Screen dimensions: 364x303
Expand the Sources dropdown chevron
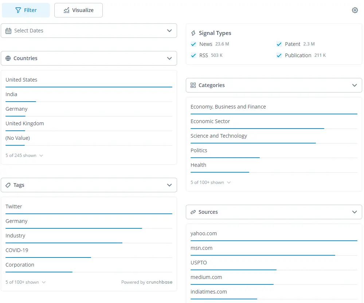[355, 212]
